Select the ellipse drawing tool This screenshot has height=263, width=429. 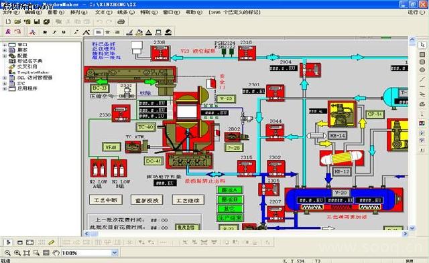[x=422, y=70]
